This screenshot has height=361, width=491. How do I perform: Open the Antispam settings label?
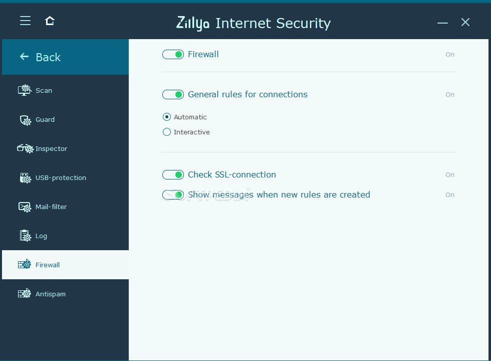point(51,294)
